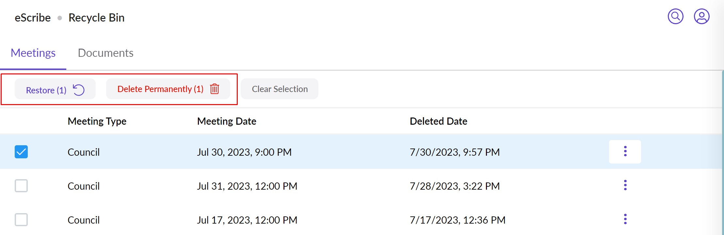
Task: Click the restore circular arrow icon
Action: pyautogui.click(x=79, y=90)
